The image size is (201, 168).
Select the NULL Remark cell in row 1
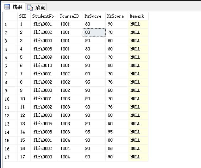[138, 24]
